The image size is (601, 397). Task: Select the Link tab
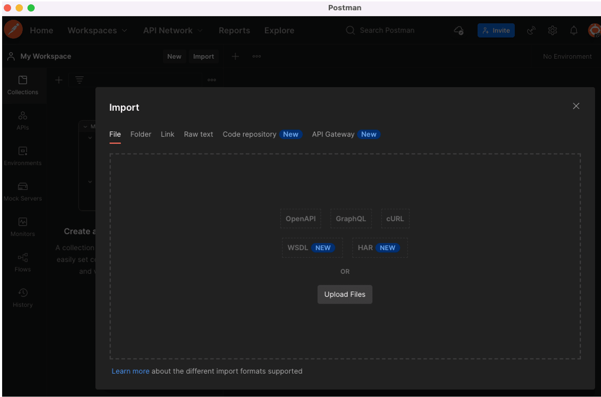coord(168,134)
